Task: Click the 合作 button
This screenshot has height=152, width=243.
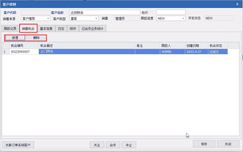Action: (113, 145)
